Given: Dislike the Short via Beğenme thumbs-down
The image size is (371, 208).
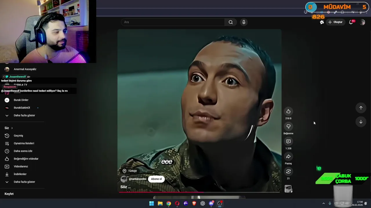Looking at the screenshot, I should [288, 127].
